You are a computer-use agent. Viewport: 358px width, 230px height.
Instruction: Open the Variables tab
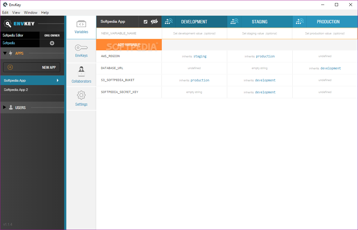81,27
